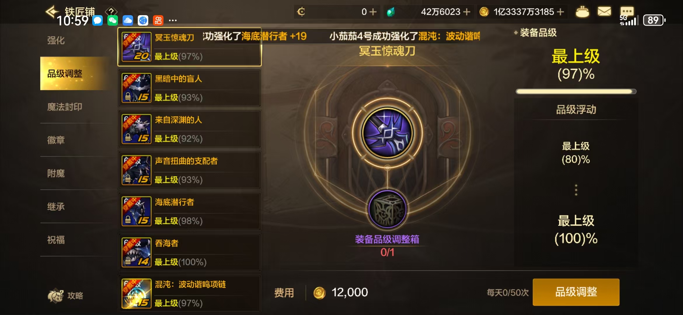The width and height of the screenshot is (683, 315).
Task: Choose 吞海者 equipment entry
Action: (x=189, y=253)
